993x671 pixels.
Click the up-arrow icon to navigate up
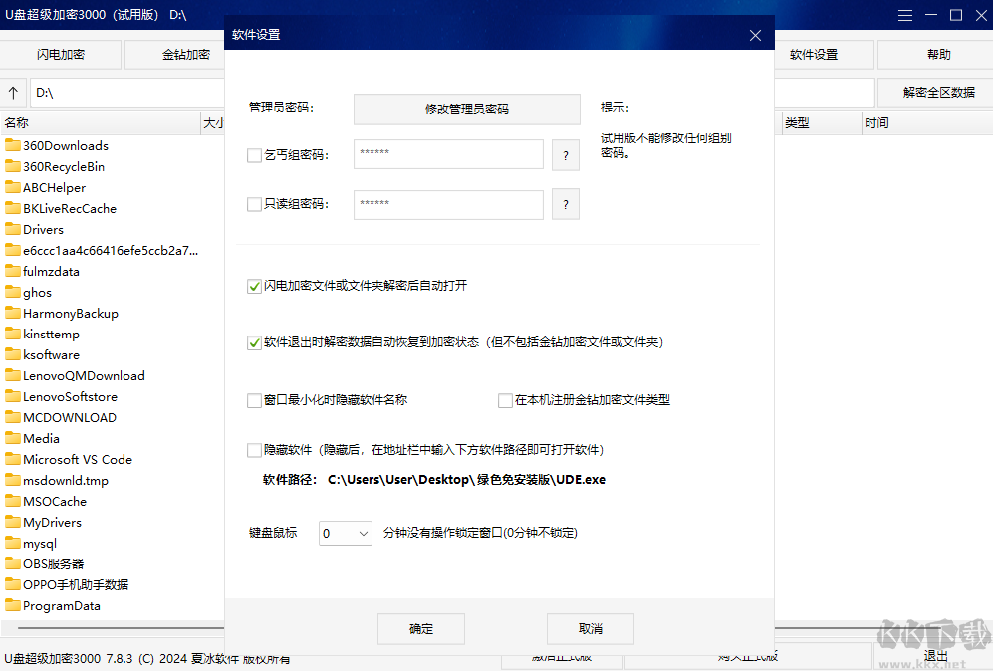[x=14, y=92]
